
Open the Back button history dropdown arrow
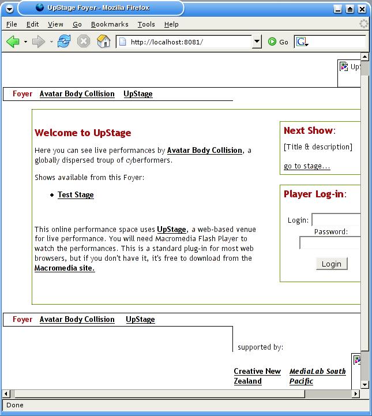(25, 42)
